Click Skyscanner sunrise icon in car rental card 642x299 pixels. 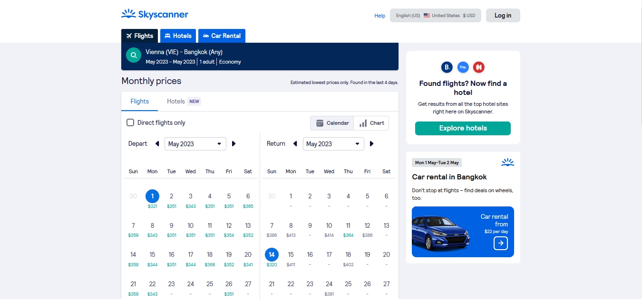507,162
